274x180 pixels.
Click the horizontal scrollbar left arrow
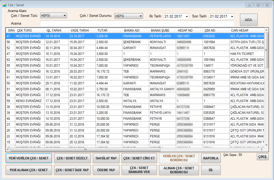[x=8, y=149]
